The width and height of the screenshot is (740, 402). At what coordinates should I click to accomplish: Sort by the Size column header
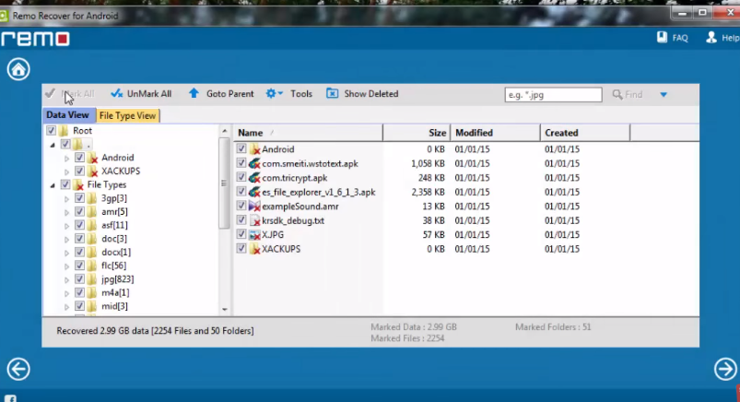coord(417,133)
